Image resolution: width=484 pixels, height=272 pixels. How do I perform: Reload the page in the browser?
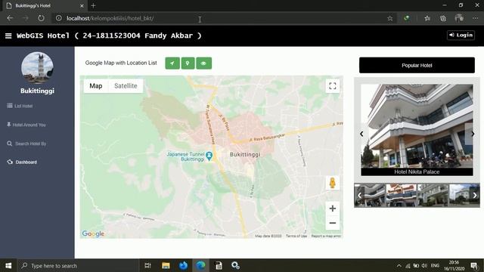click(41, 18)
